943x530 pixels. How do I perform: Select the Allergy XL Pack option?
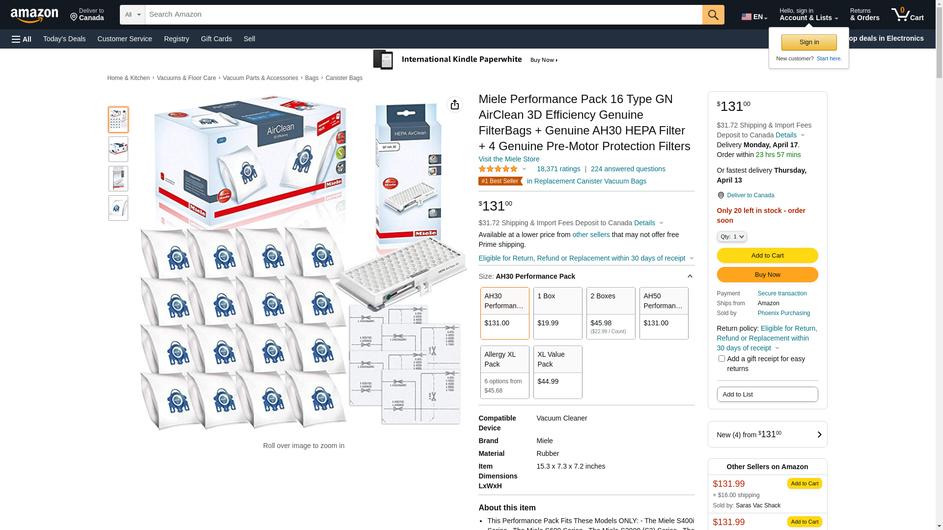505,372
